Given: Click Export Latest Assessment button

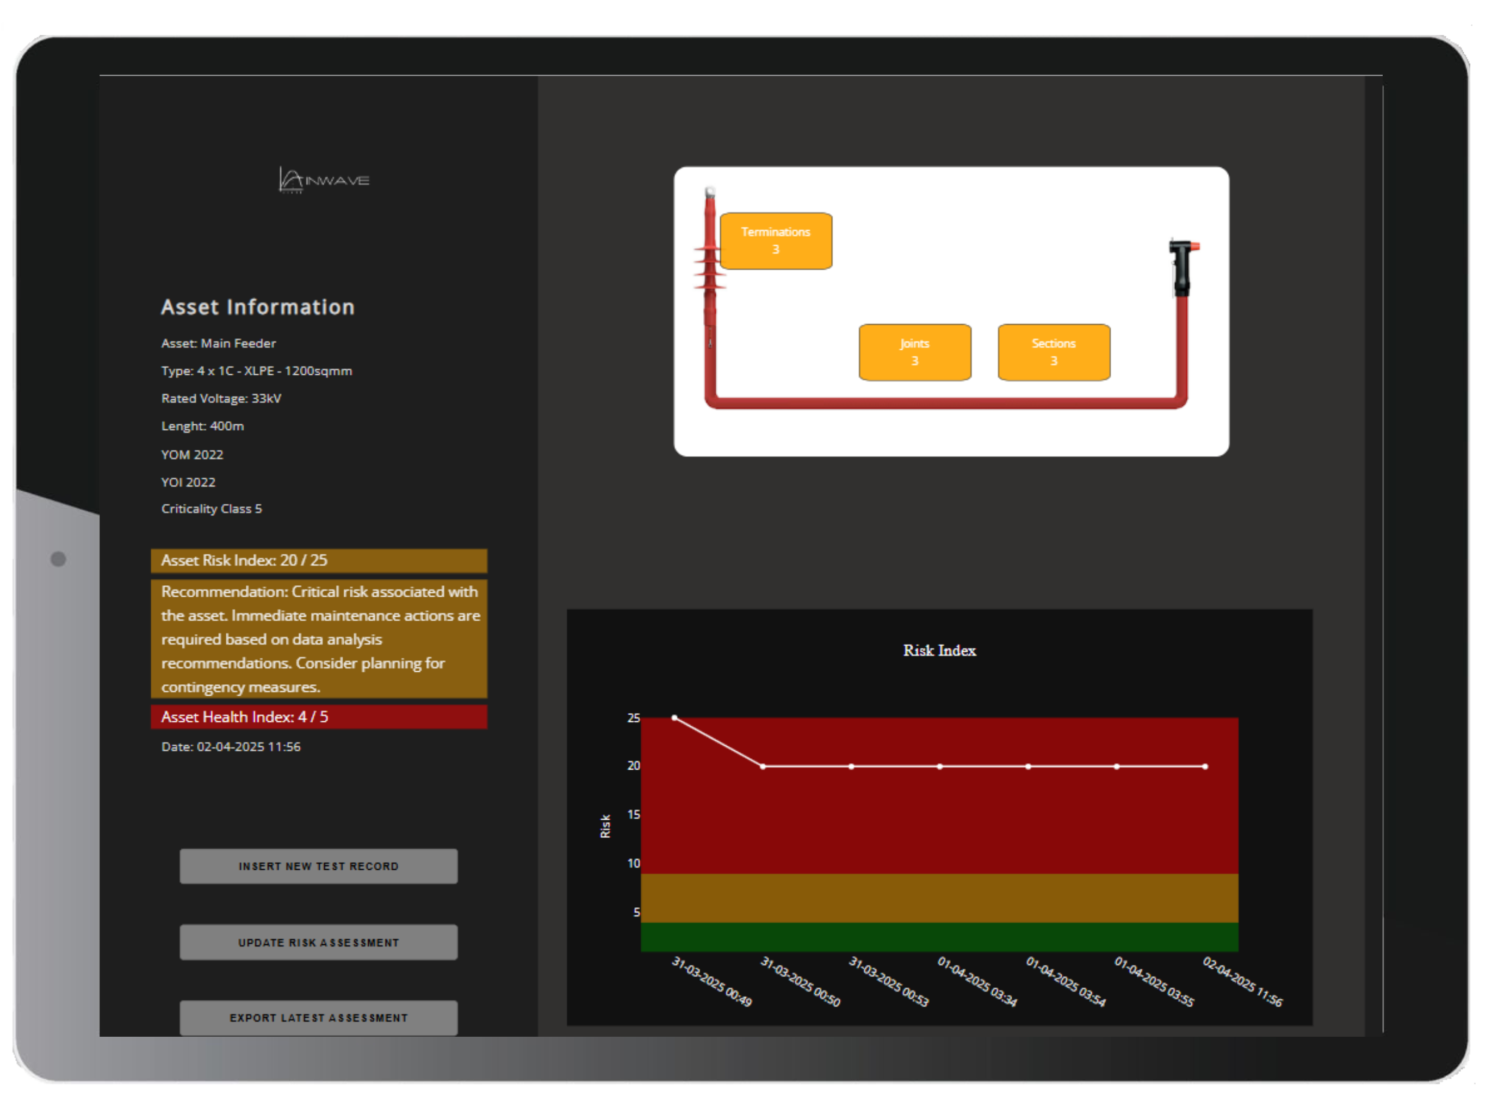Looking at the screenshot, I should coord(318,1018).
